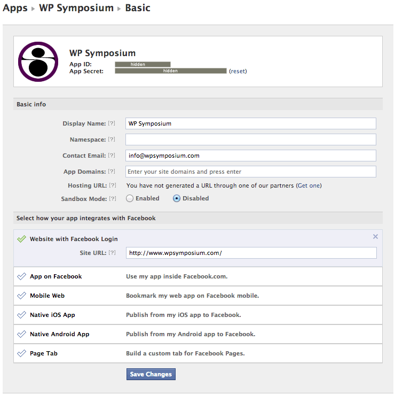Select the Enabled sandbox mode radio button
The height and width of the screenshot is (395, 395).
tap(130, 198)
